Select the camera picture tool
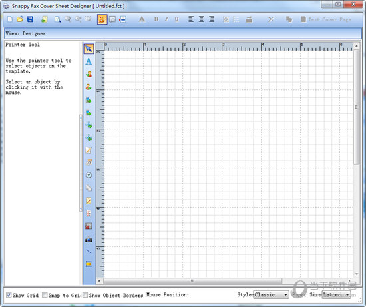The image size is (366, 307). coord(89,240)
